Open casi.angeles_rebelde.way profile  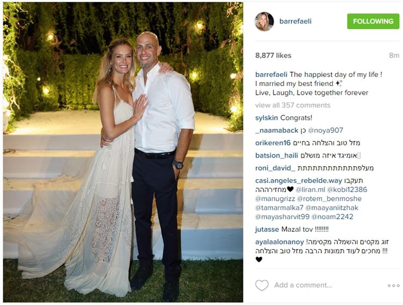point(299,181)
